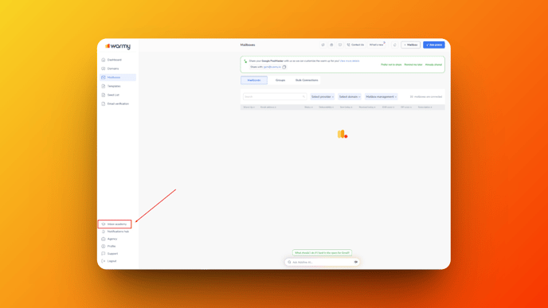The height and width of the screenshot is (308, 548).
Task: Expand the Select domain dropdown
Action: 350,97
